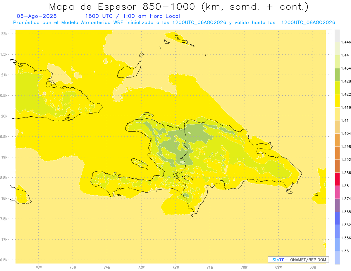Click the colorbar value '1.404'
This screenshot has width=351, height=271.
click(x=346, y=133)
